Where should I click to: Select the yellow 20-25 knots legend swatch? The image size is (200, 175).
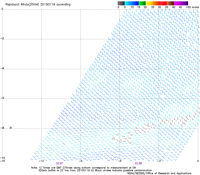[149, 3]
